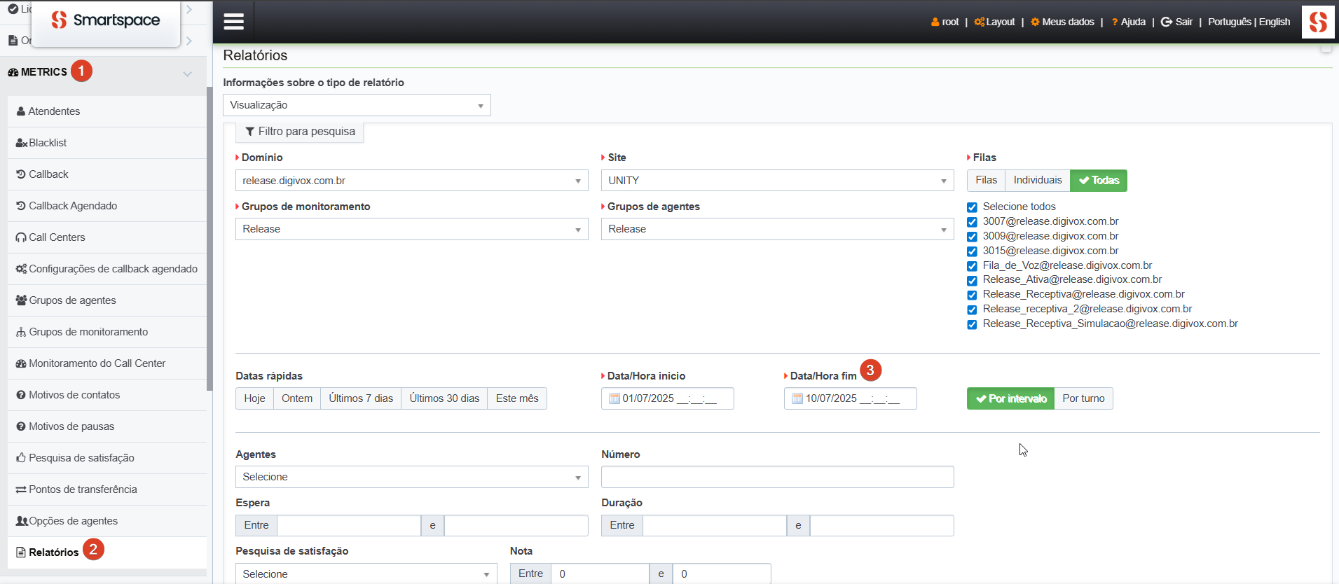Image resolution: width=1339 pixels, height=584 pixels.
Task: Choose Por turno mode
Action: point(1083,398)
